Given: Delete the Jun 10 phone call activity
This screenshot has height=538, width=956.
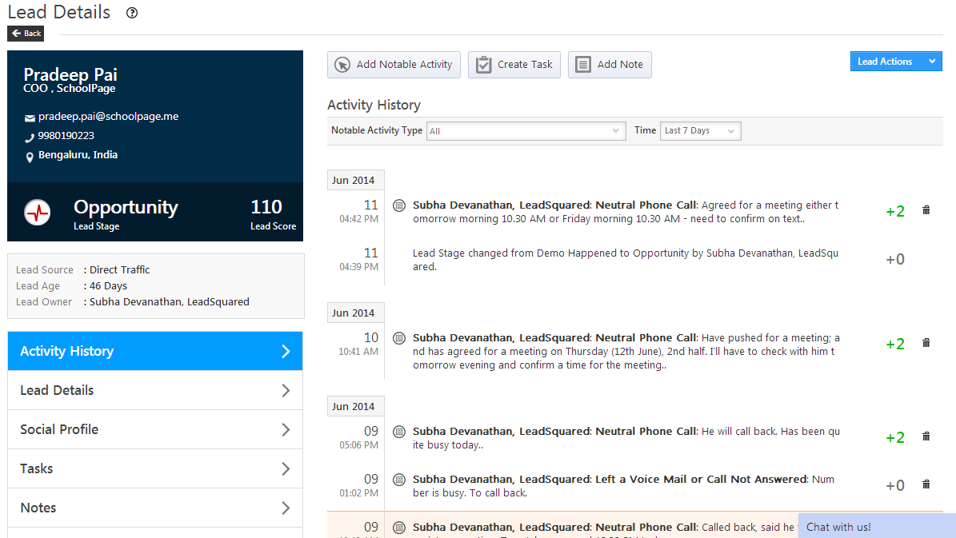Looking at the screenshot, I should click(926, 342).
